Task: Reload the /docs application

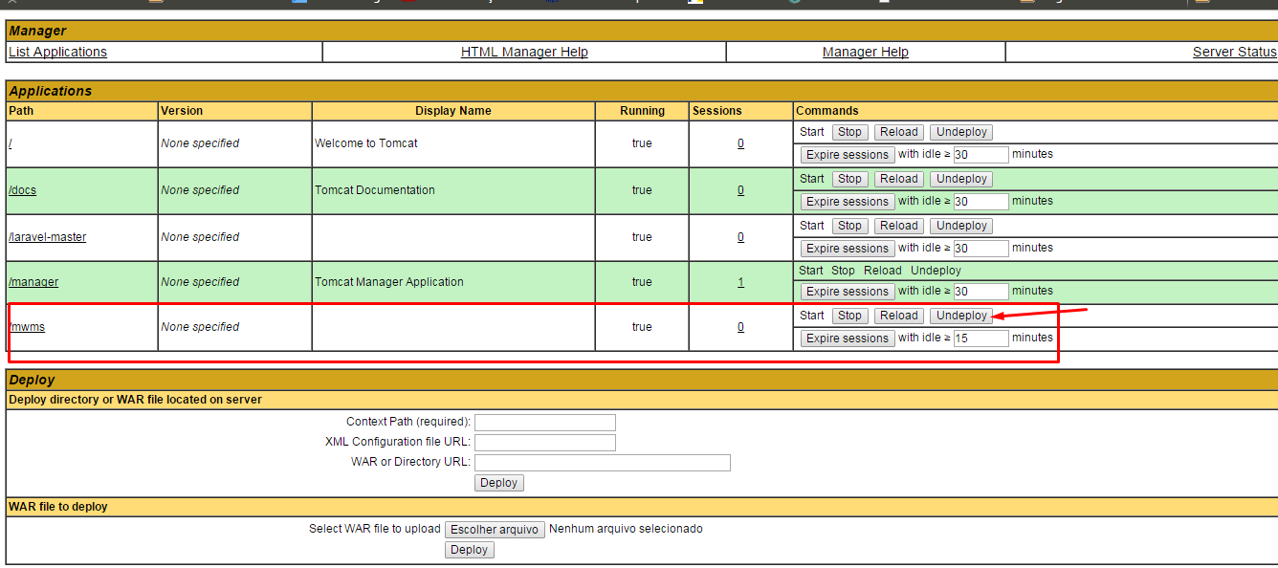Action: coord(899,179)
